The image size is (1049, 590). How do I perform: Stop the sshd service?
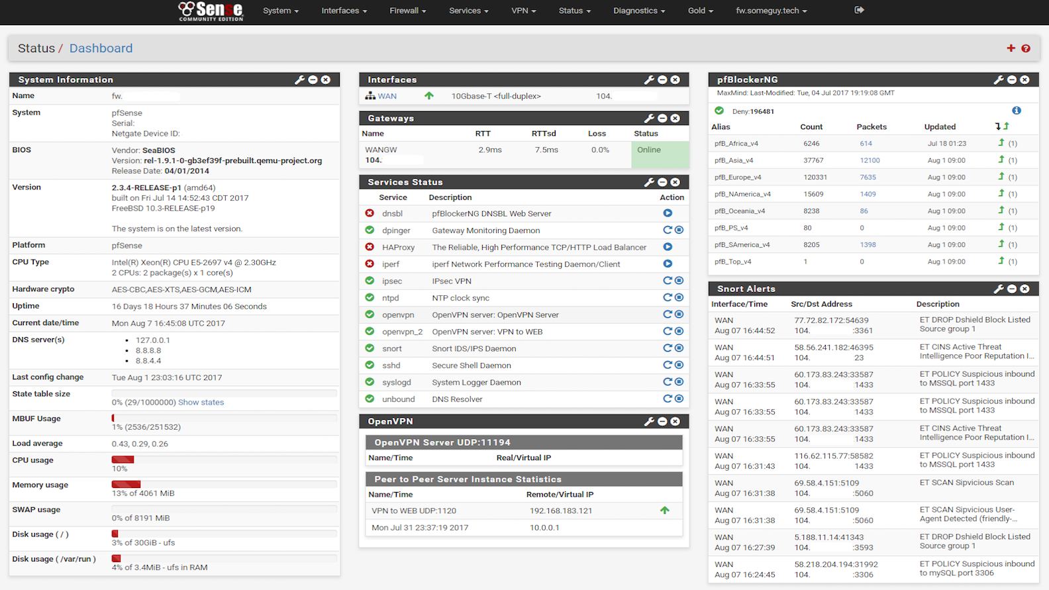click(x=679, y=365)
